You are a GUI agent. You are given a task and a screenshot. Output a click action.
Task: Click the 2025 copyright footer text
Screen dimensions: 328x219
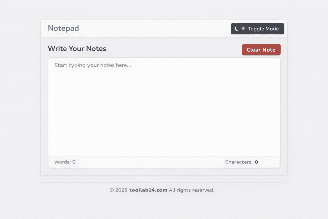(x=162, y=190)
